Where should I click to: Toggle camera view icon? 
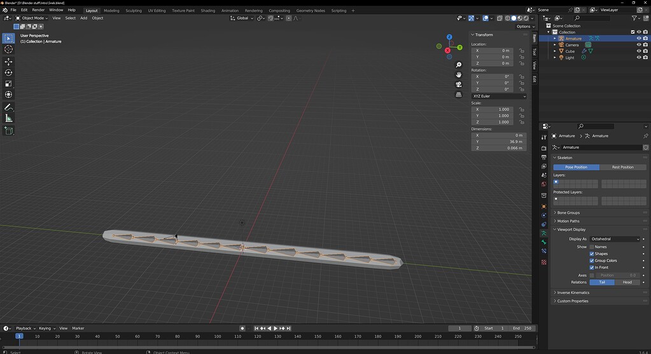[x=458, y=85]
